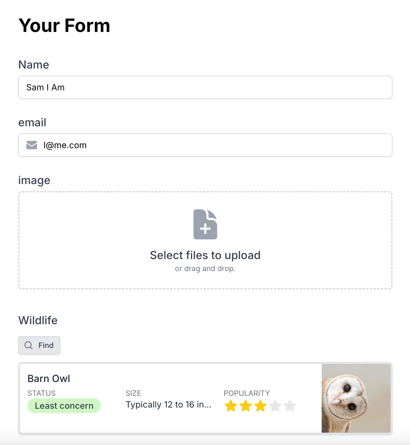Click the Find button under Wildlife

pos(39,345)
